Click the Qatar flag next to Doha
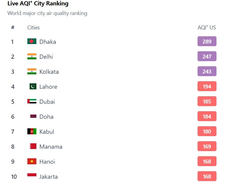 pos(33,116)
